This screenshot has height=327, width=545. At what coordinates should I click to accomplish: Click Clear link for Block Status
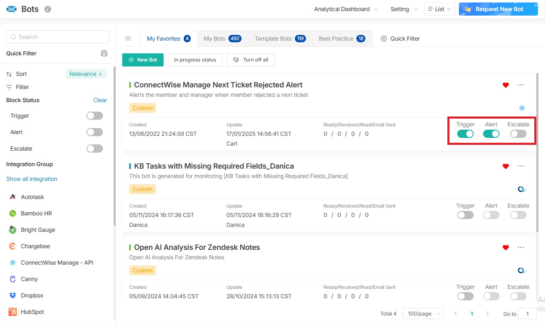coord(100,100)
